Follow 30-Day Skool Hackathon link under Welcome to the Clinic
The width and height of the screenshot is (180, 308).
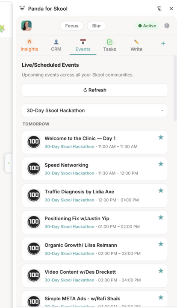click(x=69, y=147)
